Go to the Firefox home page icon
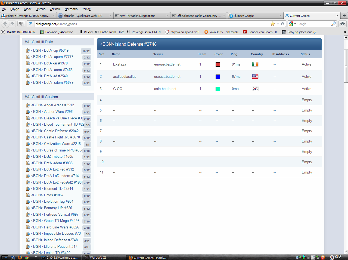This screenshot has height=260, width=348. (343, 24)
